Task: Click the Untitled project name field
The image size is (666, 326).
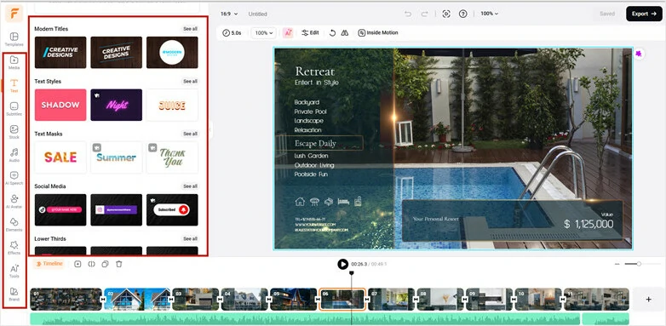Action: (x=258, y=14)
